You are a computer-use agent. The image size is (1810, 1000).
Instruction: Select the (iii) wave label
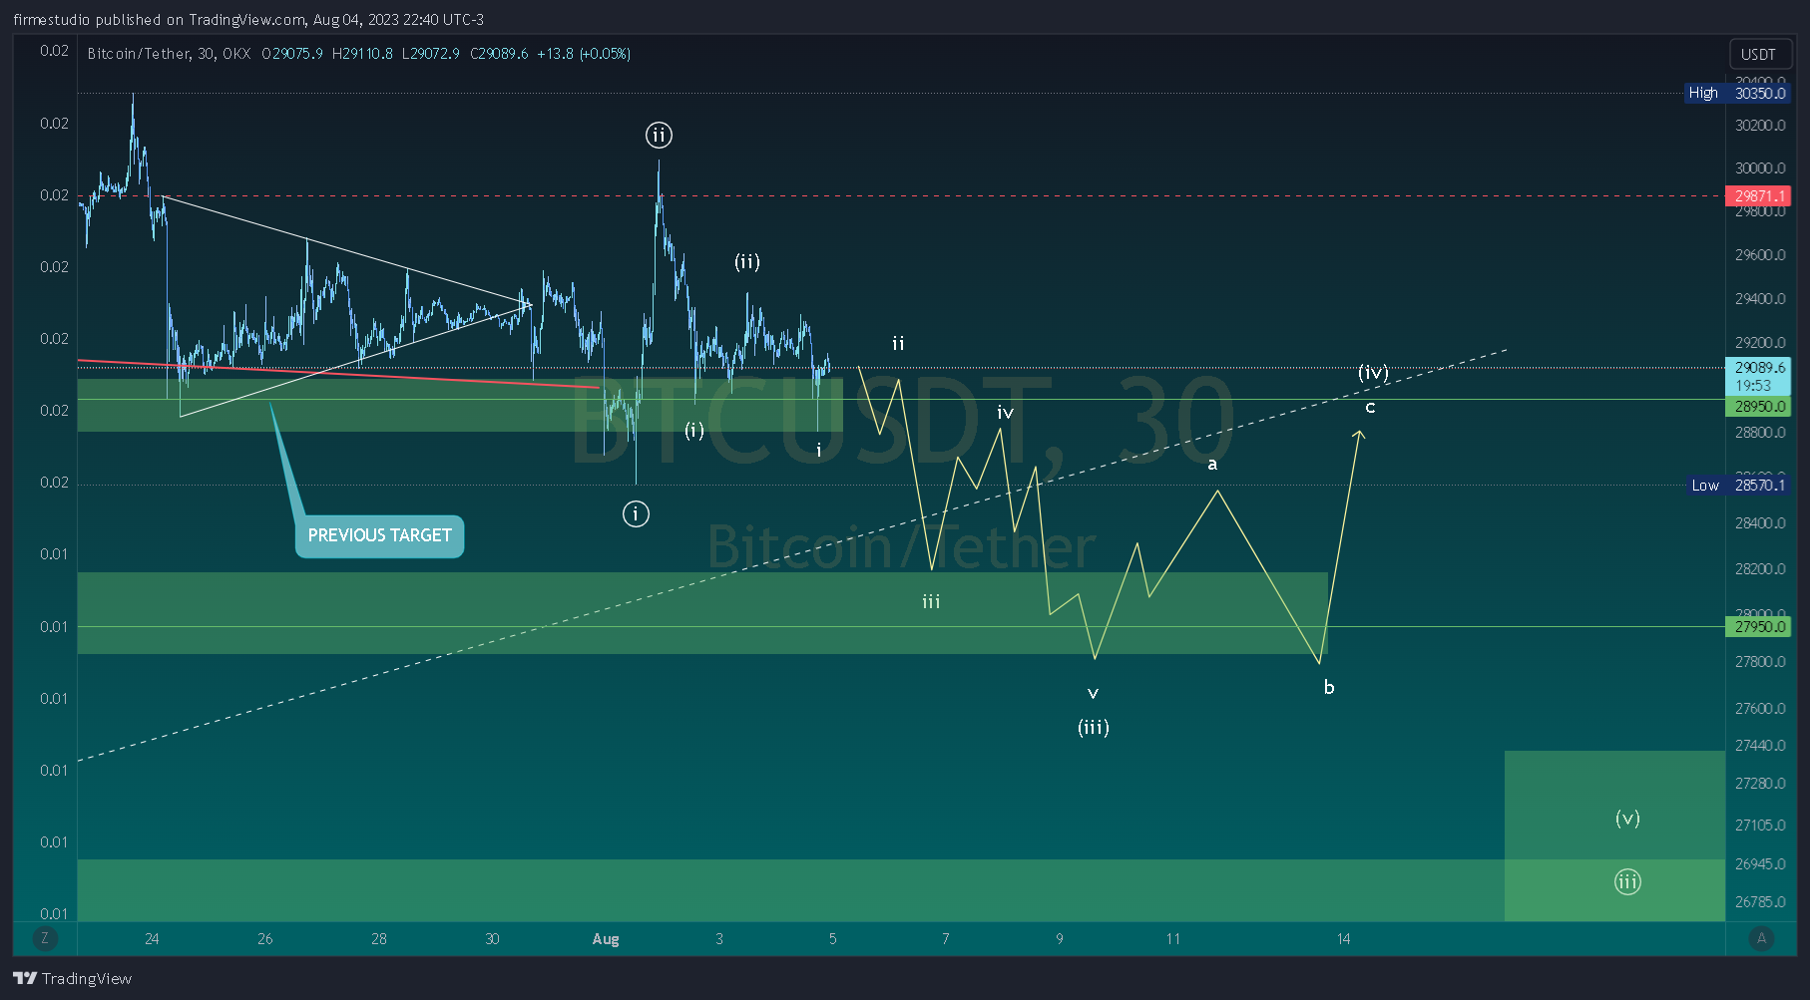[x=1094, y=727]
